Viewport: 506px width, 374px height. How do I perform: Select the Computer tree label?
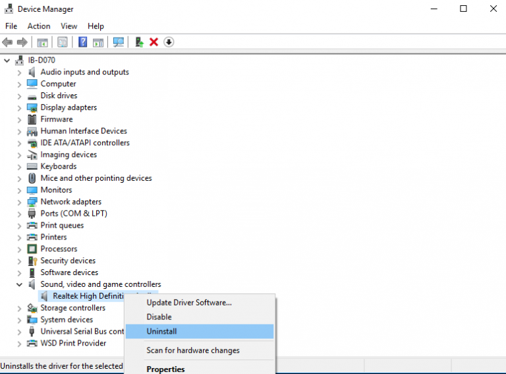[58, 84]
